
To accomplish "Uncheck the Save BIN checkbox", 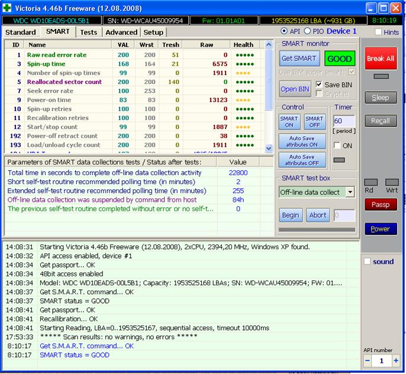I will [319, 85].
